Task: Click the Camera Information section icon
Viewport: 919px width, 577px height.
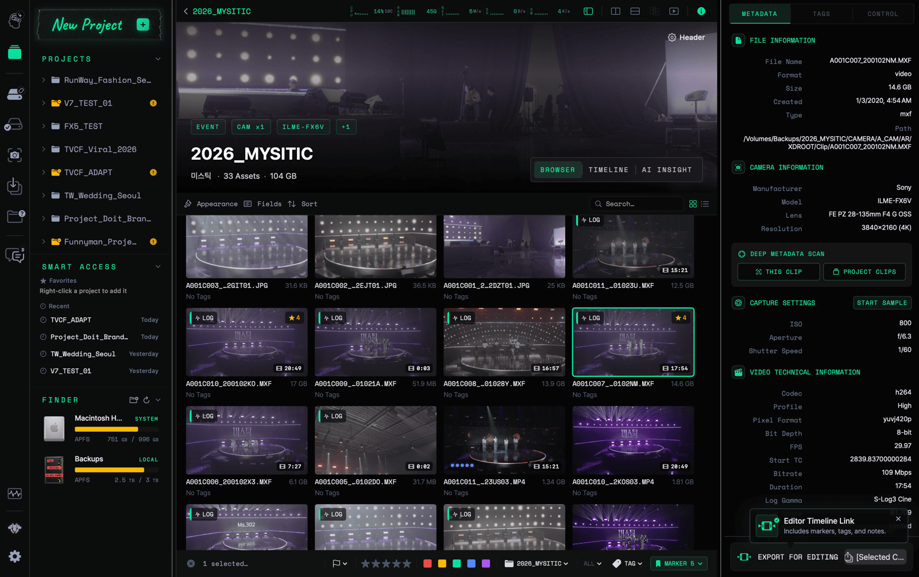Action: pyautogui.click(x=739, y=167)
